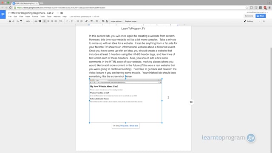This screenshot has width=272, height=153.
Task: Open the line spacing dropdown
Action: click(x=61, y=21)
